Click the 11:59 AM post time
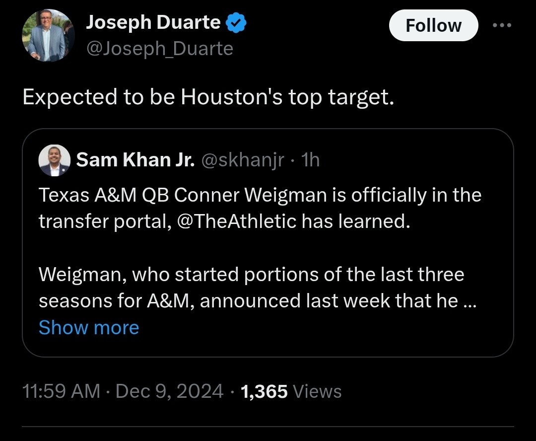The width and height of the screenshot is (536, 441). [61, 391]
